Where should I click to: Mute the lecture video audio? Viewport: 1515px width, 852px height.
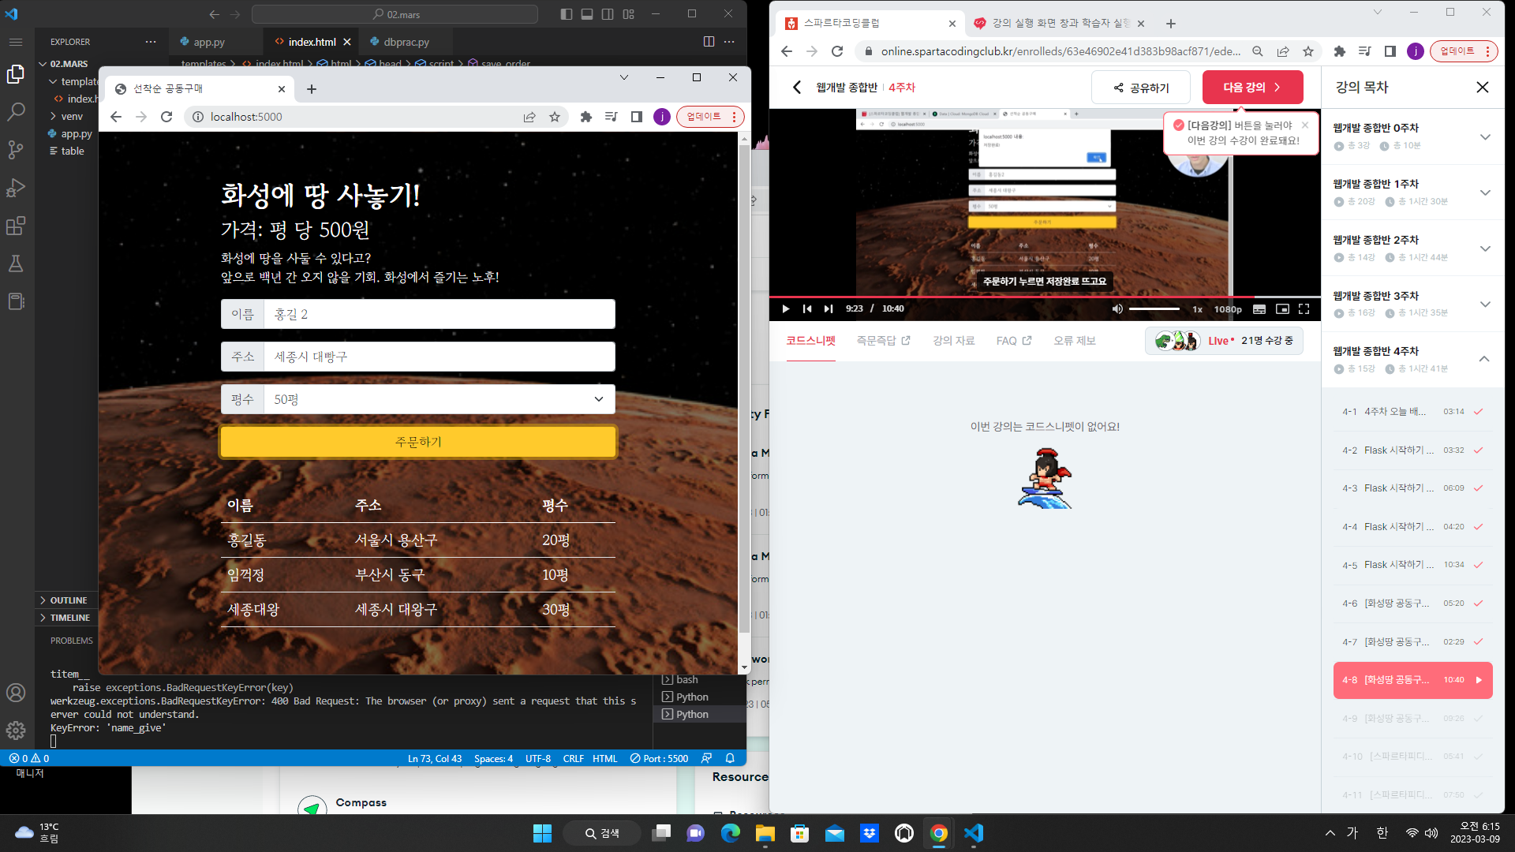tap(1117, 308)
